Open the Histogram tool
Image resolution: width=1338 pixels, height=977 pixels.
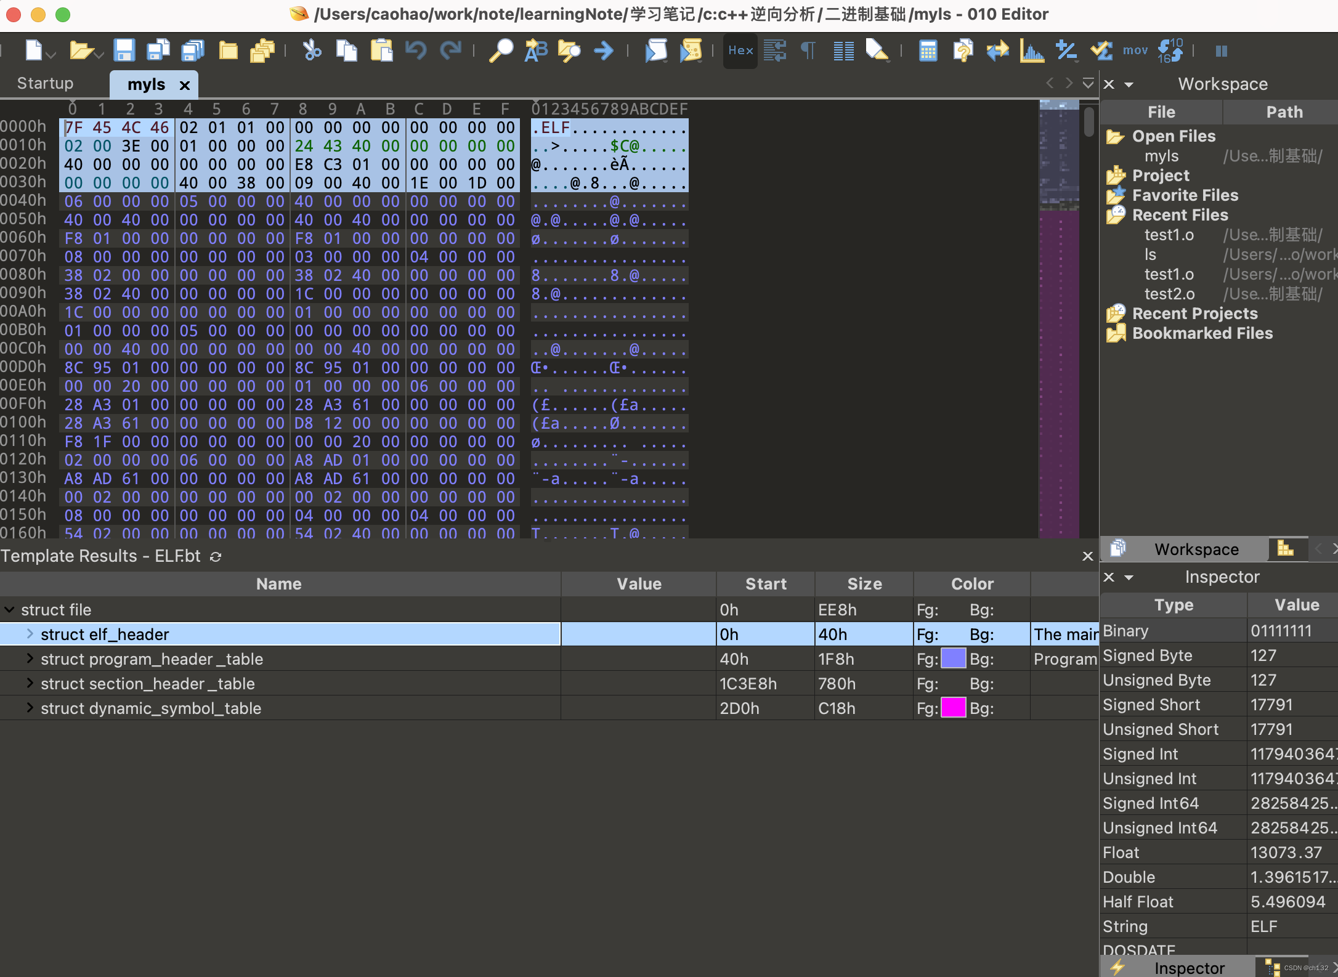point(1032,51)
